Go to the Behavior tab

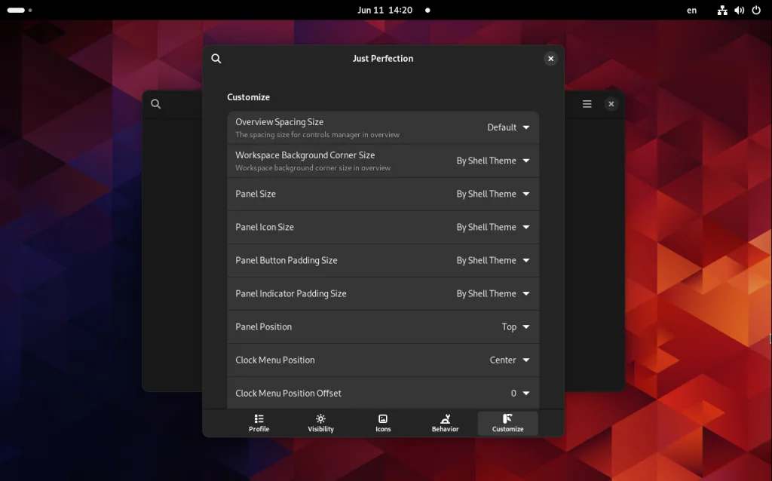[x=445, y=423]
